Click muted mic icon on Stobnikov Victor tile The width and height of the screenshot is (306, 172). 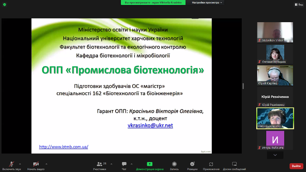[259, 40]
